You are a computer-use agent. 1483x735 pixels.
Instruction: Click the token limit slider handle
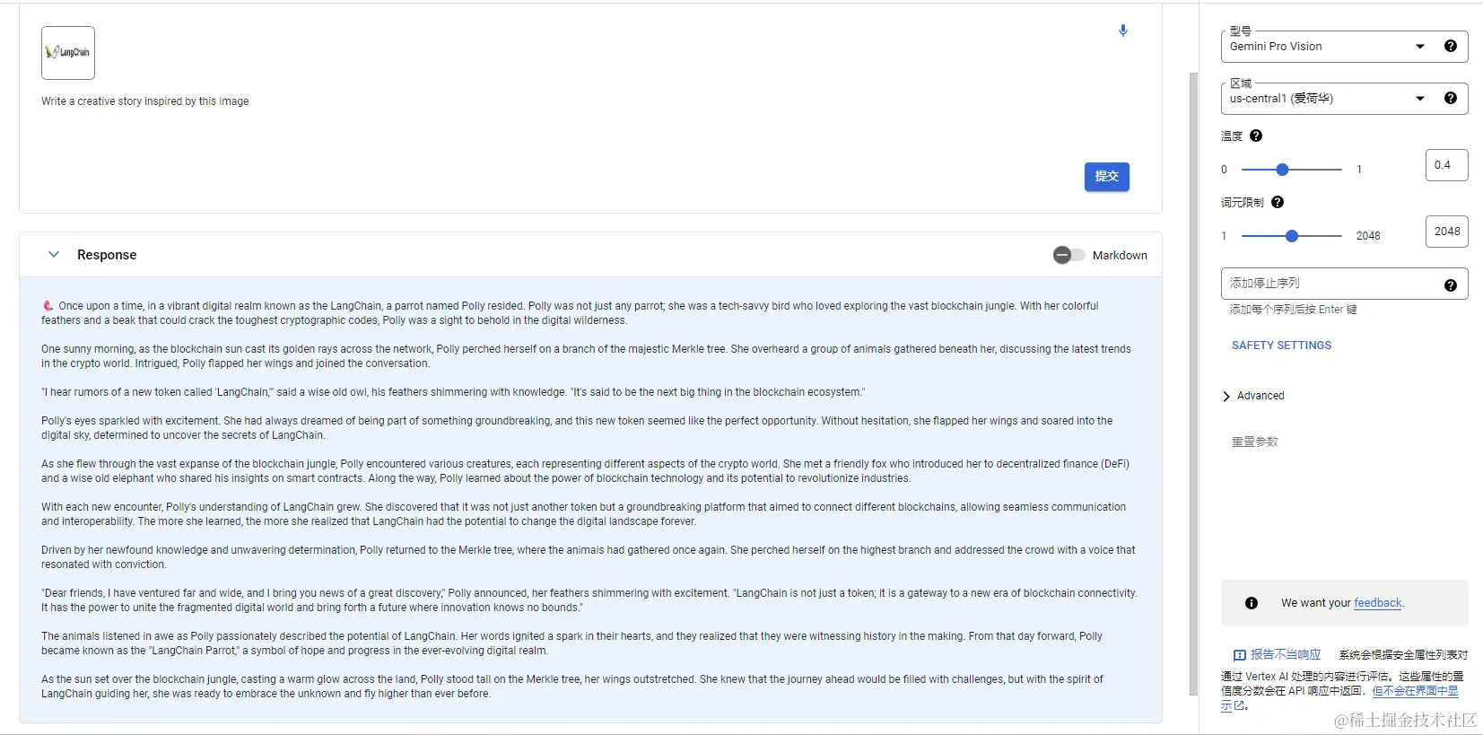click(x=1292, y=236)
